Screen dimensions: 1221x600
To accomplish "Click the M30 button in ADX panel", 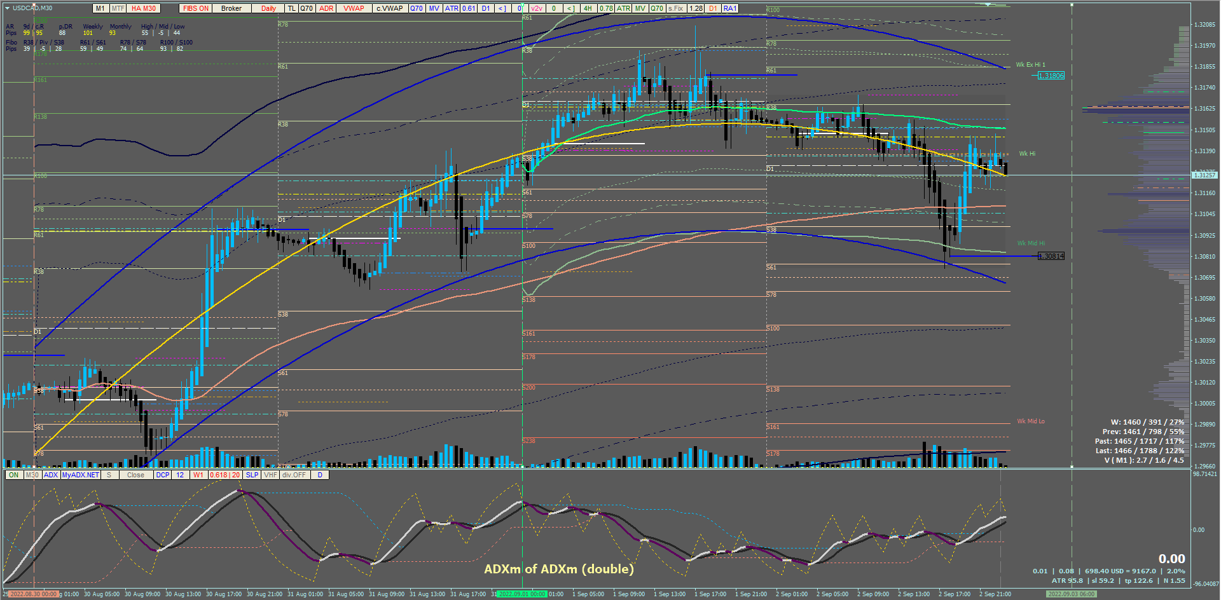I will pyautogui.click(x=32, y=475).
